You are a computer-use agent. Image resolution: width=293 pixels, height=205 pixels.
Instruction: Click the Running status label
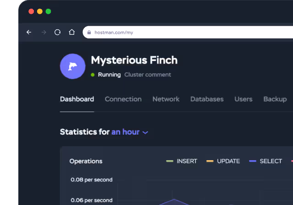pyautogui.click(x=109, y=75)
